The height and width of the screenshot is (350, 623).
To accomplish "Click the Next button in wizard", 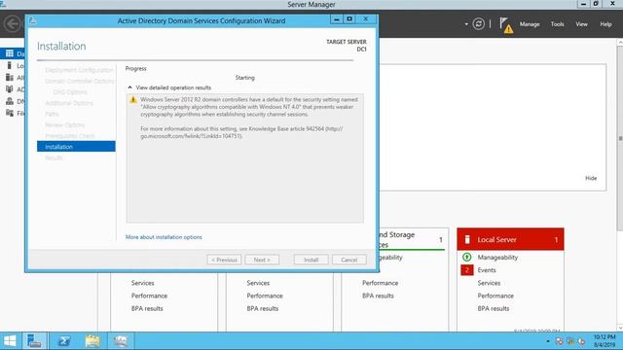I will click(x=262, y=260).
